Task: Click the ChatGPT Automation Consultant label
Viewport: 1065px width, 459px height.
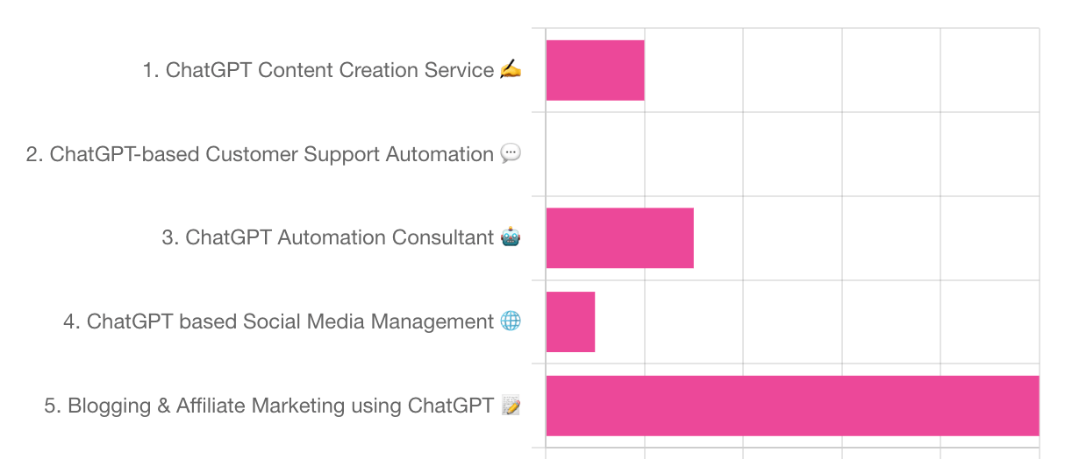Action: (x=340, y=237)
